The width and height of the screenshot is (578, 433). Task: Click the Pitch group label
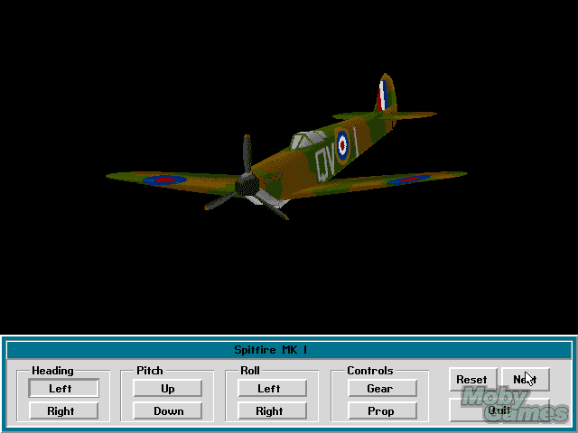150,371
